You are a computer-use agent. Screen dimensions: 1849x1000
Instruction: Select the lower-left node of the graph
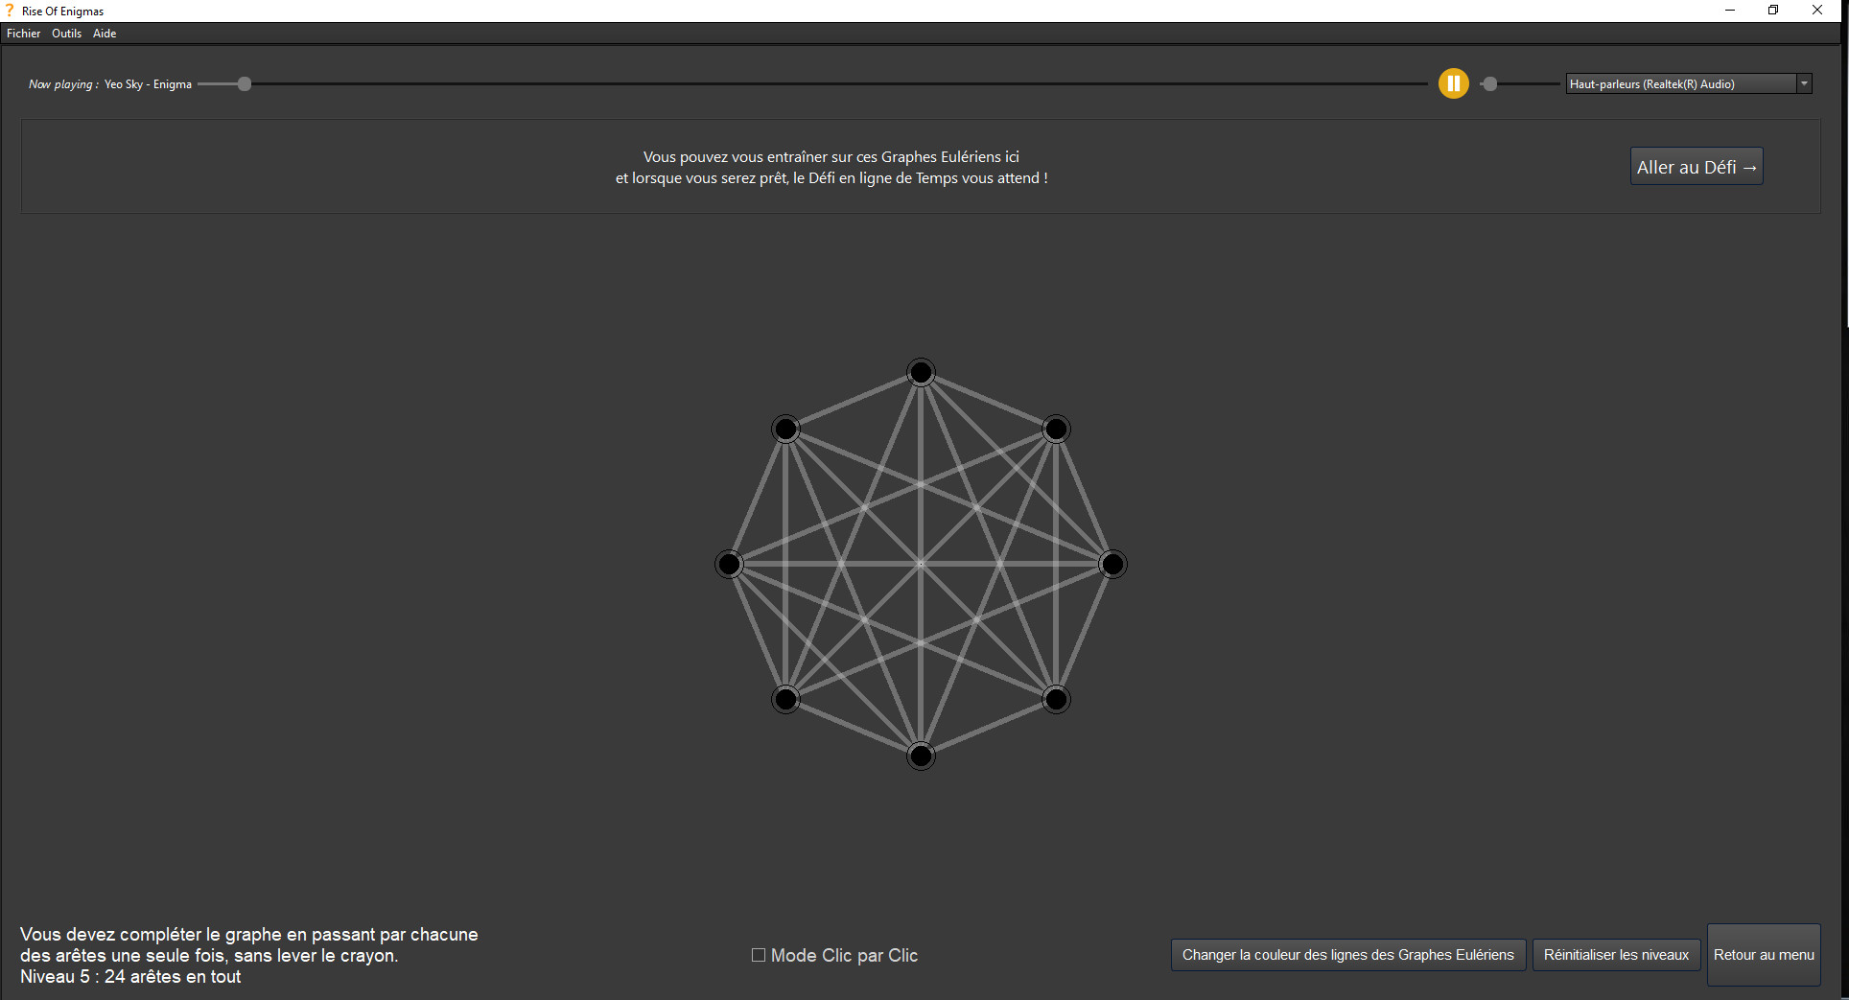point(785,699)
